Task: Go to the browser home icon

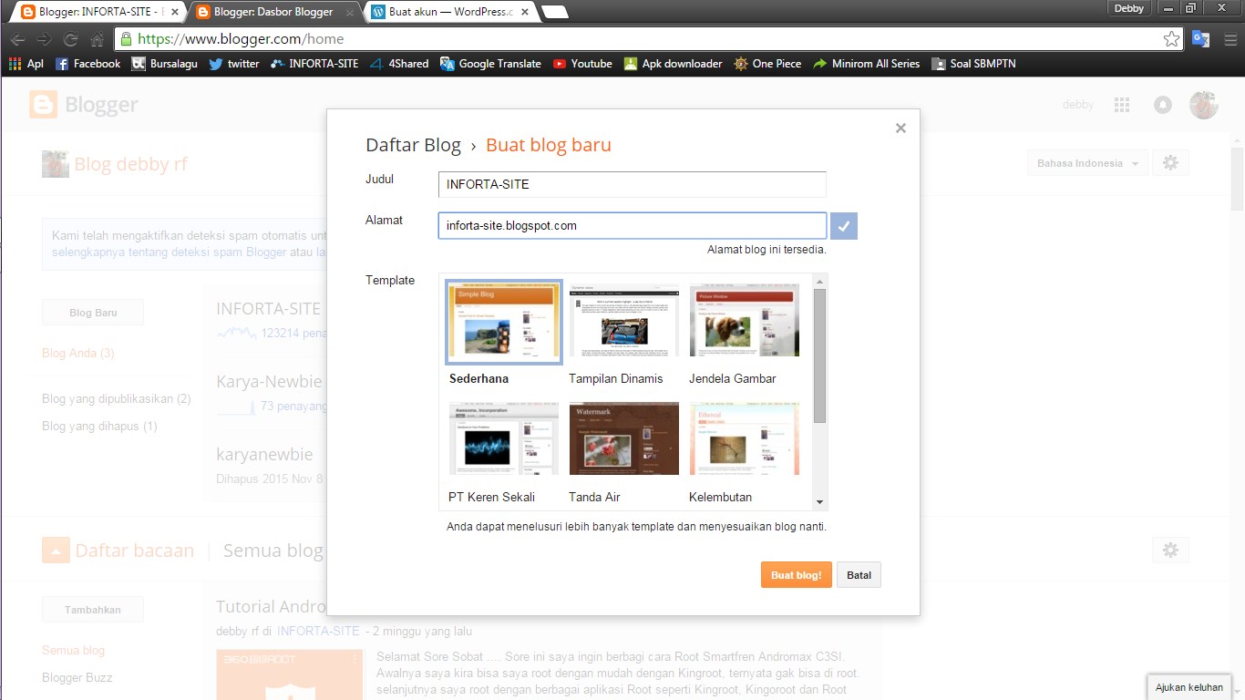Action: 97,39
